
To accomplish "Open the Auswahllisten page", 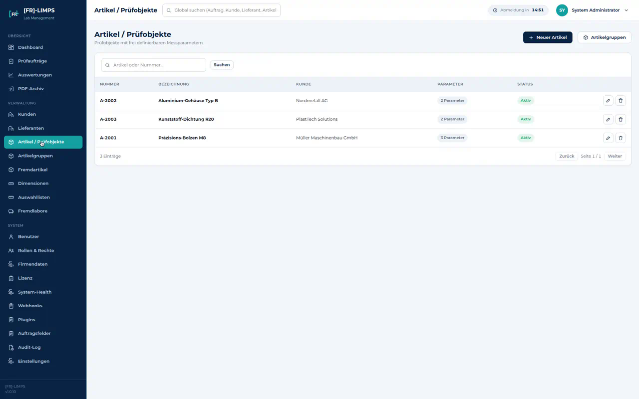I will (43, 197).
